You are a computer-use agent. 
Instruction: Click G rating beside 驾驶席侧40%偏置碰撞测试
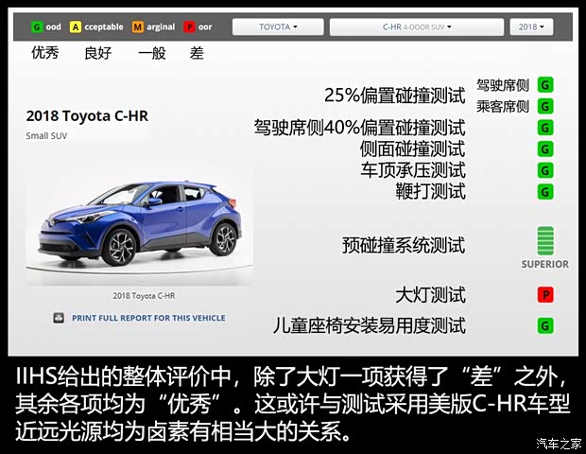tap(545, 128)
